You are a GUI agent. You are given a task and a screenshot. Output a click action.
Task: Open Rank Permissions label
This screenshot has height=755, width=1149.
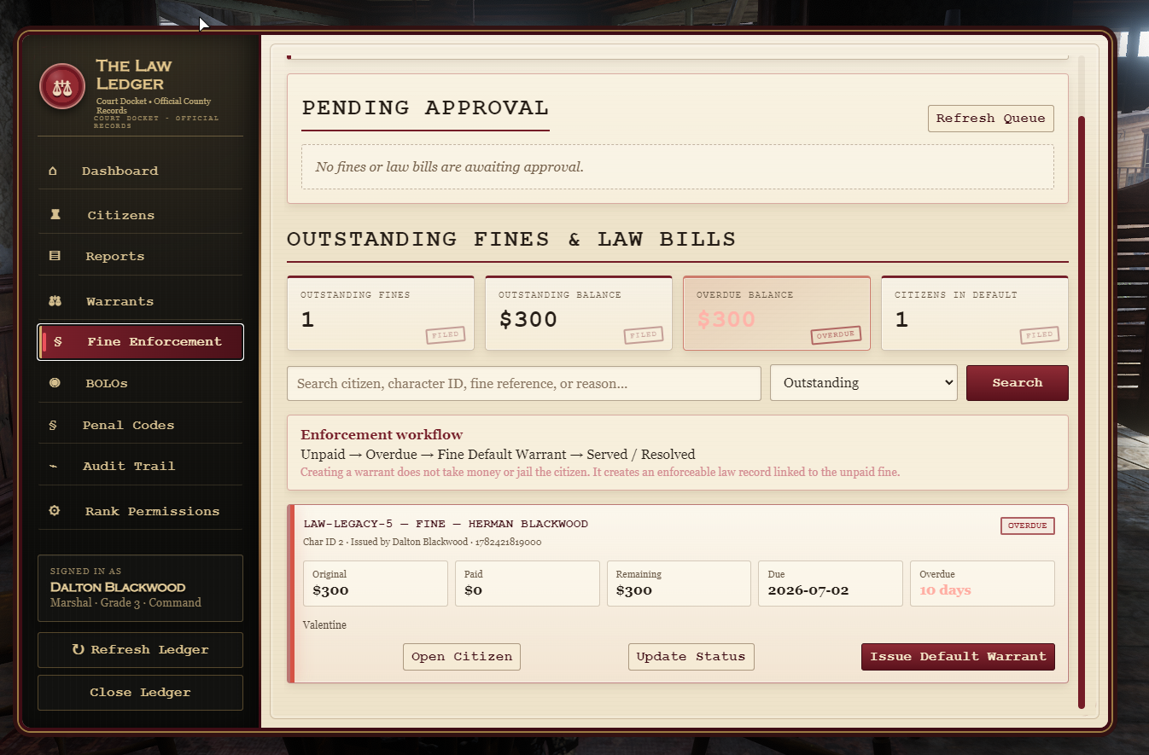click(x=152, y=511)
